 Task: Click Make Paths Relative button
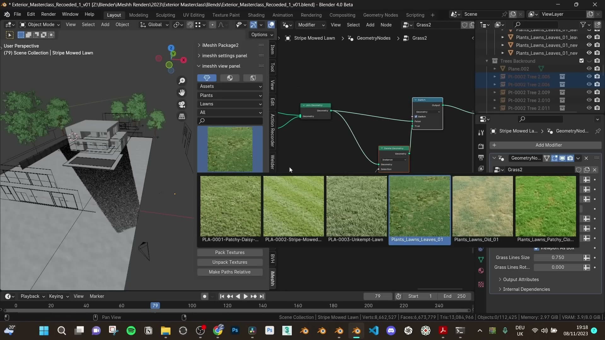pyautogui.click(x=230, y=272)
